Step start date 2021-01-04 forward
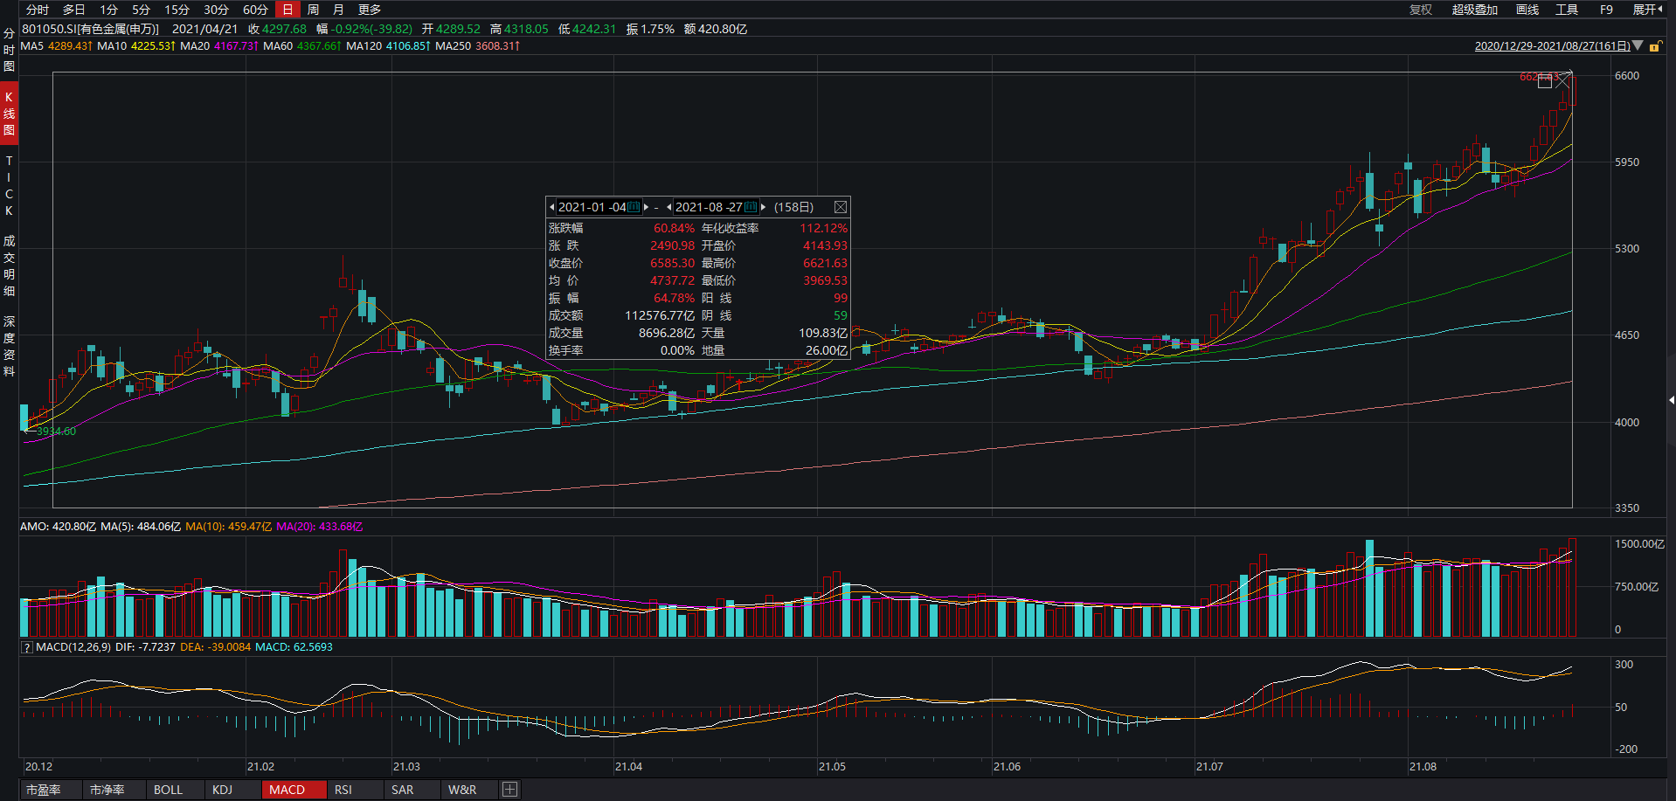 point(647,207)
